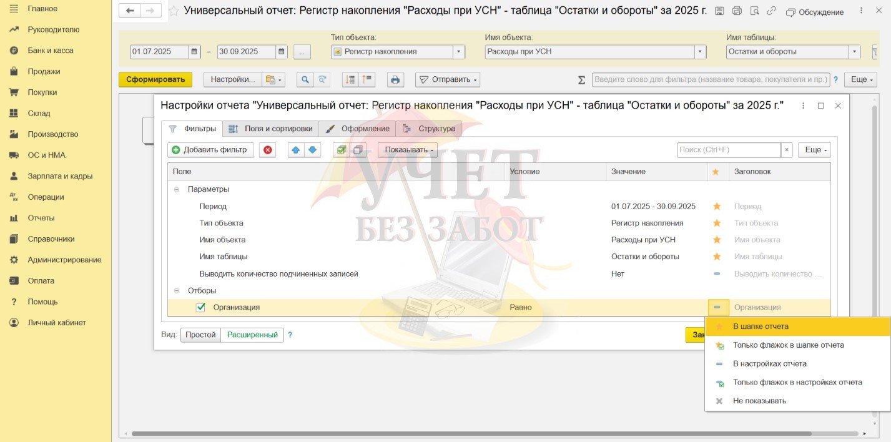Click the sum sigma icon
The width and height of the screenshot is (891, 442).
pyautogui.click(x=581, y=80)
